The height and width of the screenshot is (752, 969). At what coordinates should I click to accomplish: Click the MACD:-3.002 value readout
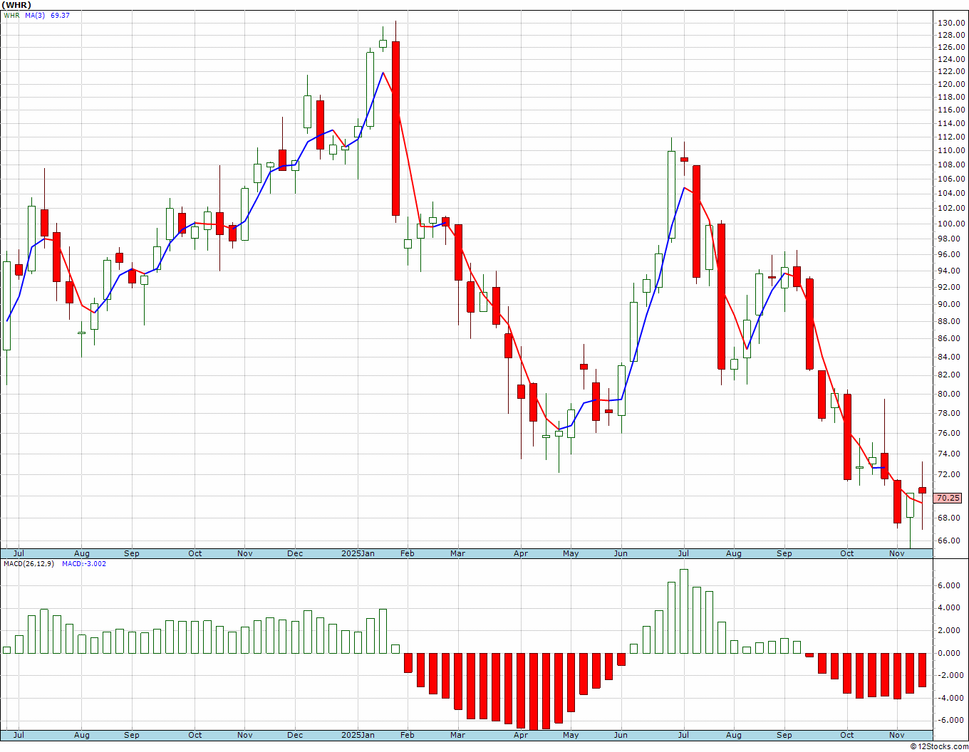click(84, 563)
